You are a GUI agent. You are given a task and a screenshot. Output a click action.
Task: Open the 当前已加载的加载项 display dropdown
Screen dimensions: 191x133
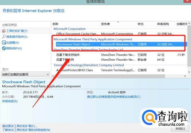(26, 74)
